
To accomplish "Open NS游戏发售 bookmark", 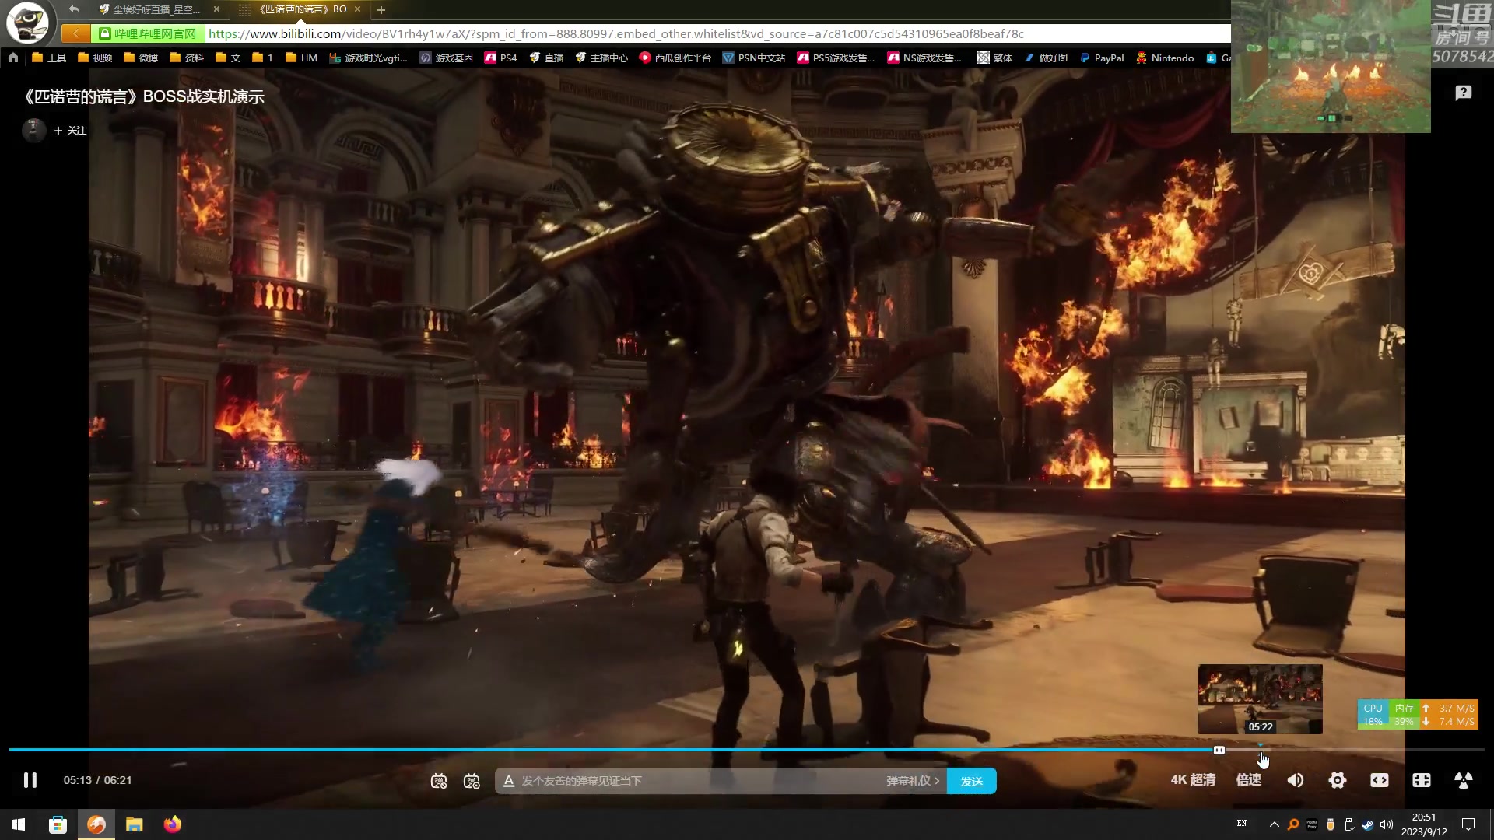I will point(924,58).
